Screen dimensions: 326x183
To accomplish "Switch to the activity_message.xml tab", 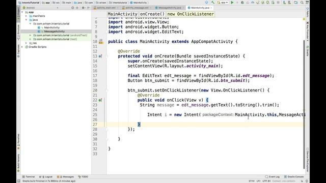I will [137, 8].
